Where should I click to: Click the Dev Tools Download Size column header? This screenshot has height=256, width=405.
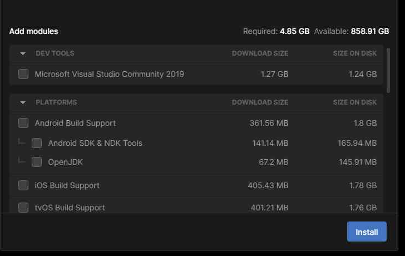(x=260, y=53)
